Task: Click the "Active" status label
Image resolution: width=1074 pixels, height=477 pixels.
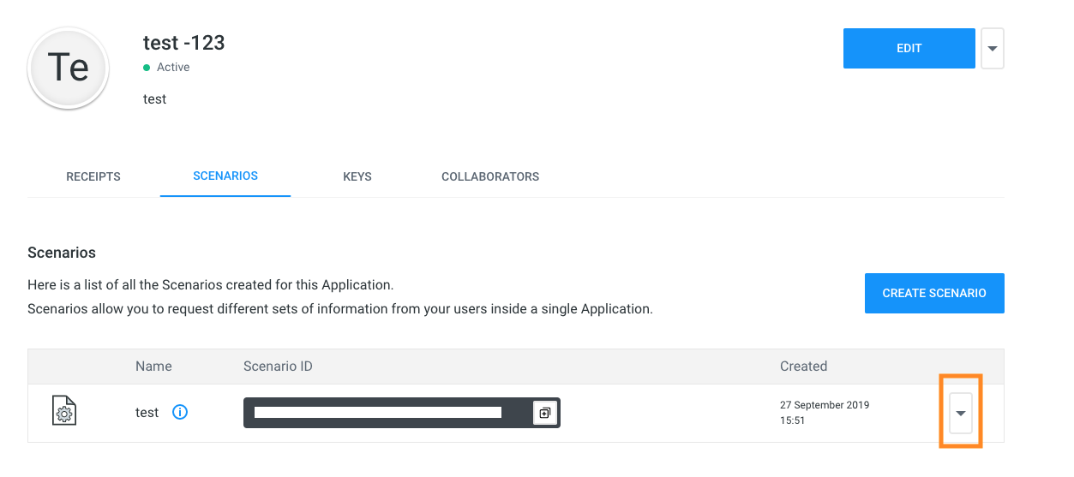Action: click(x=173, y=67)
